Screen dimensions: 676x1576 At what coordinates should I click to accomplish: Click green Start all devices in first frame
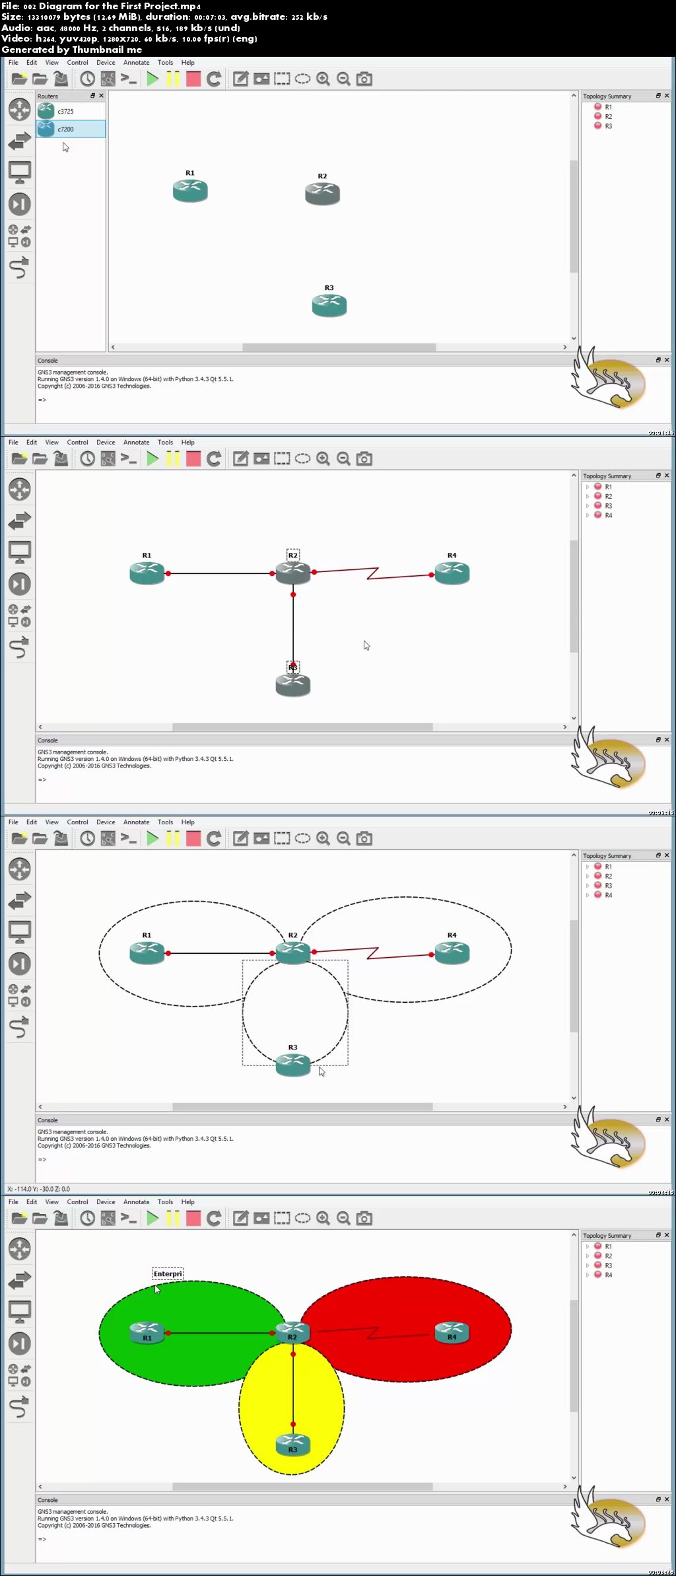point(152,79)
